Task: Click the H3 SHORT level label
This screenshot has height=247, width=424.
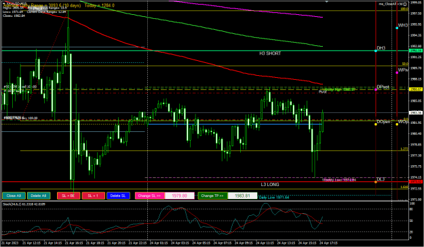Action: [x=270, y=53]
